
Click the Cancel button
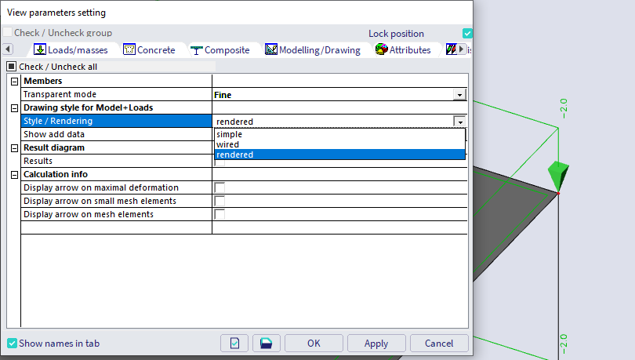(439, 344)
